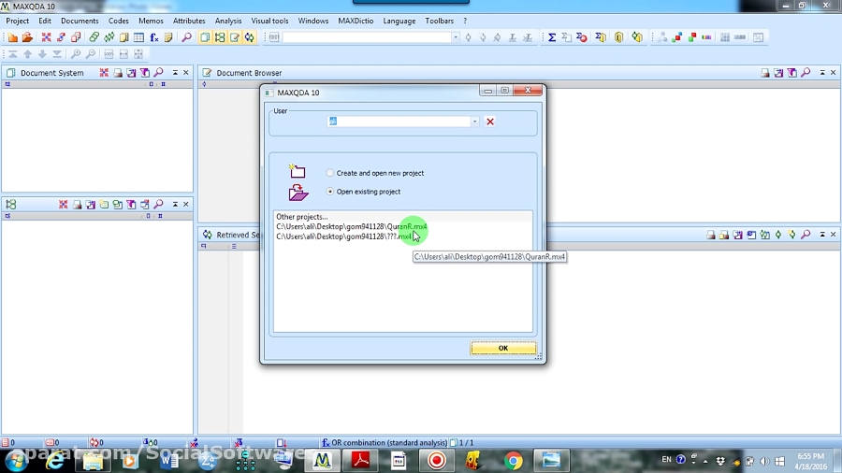Click the red and green squares code matrix icon
Image resolution: width=842 pixels, height=473 pixels.
[x=692, y=37]
